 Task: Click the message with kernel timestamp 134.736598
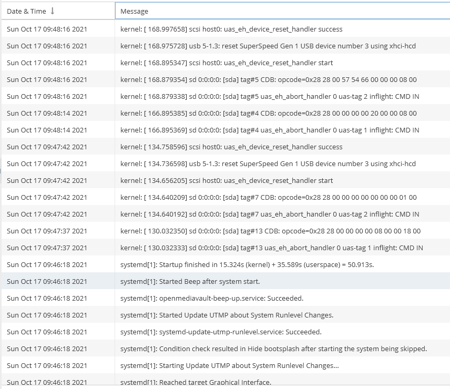point(268,164)
